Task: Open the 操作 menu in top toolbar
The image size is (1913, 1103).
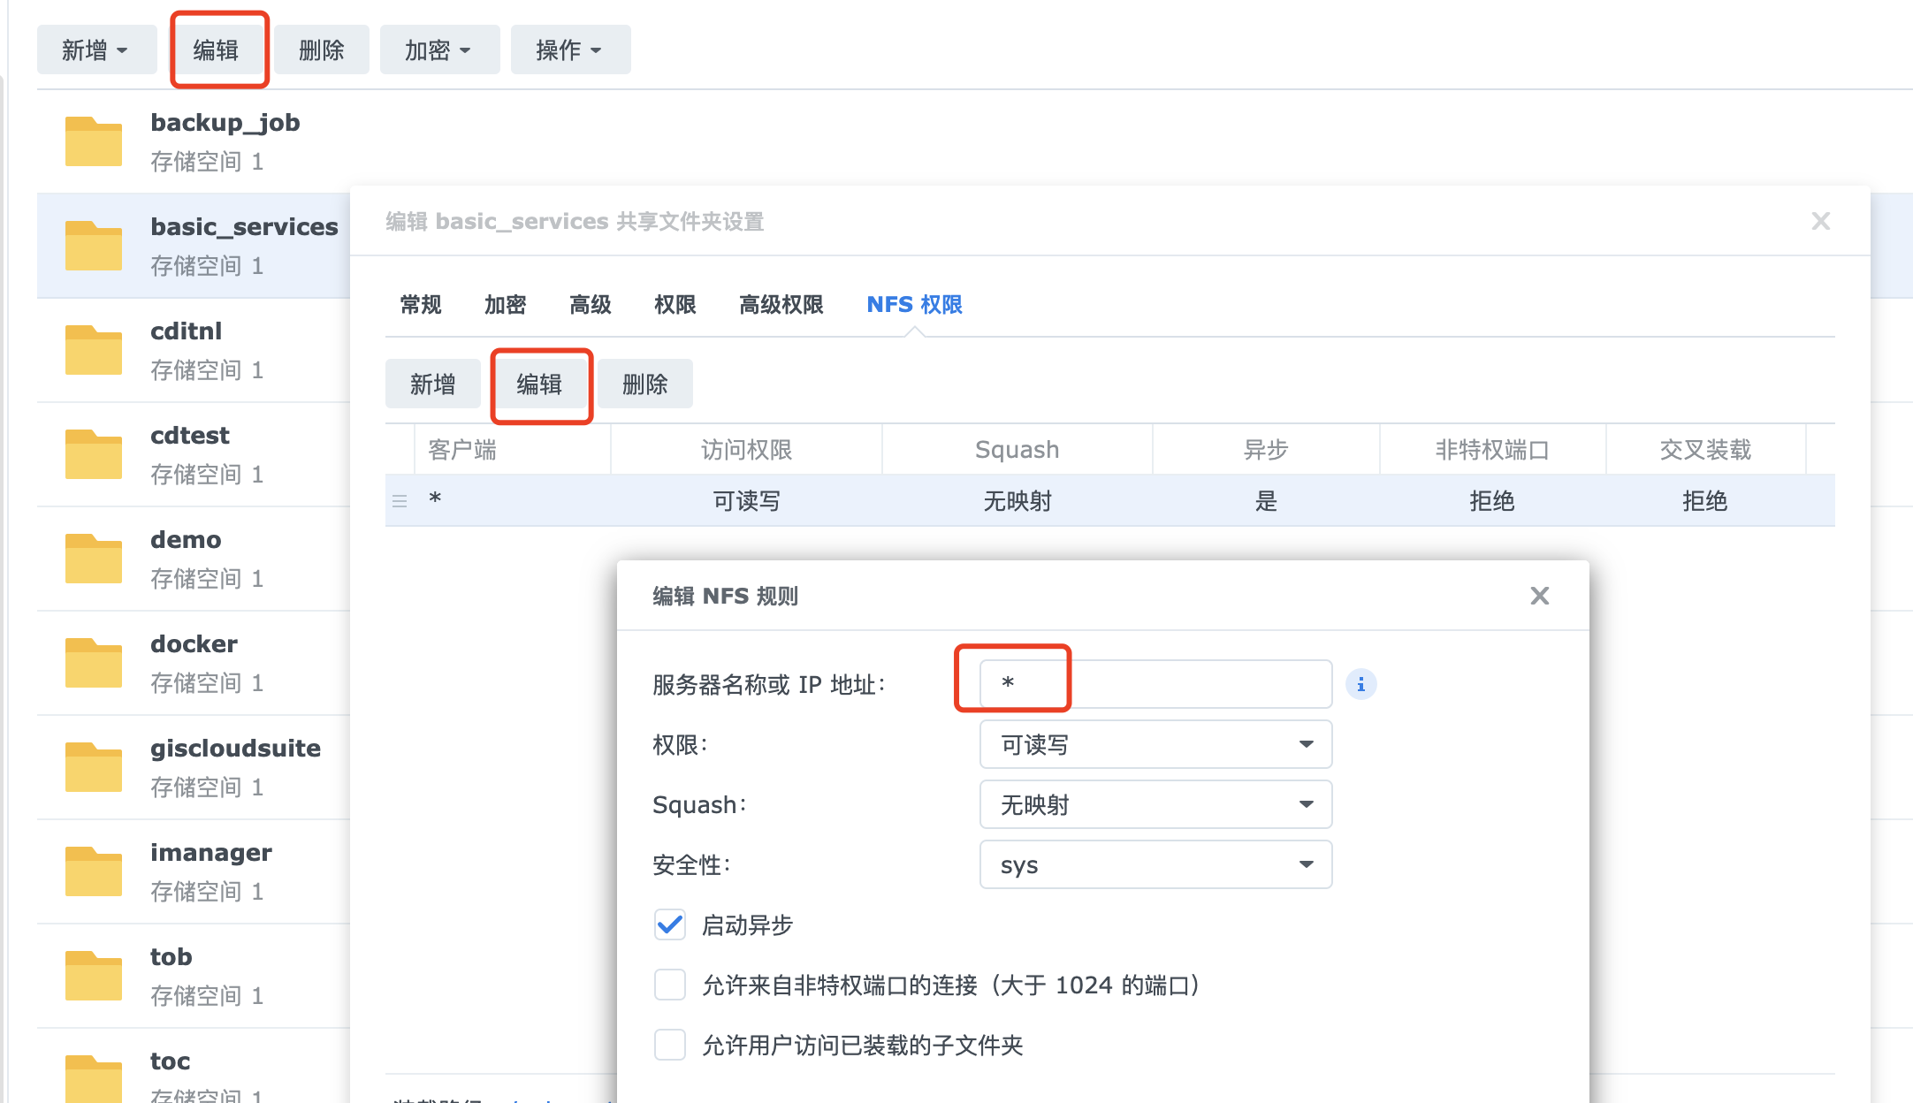Action: [x=569, y=50]
